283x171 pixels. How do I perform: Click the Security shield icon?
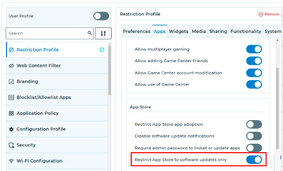(x=11, y=145)
